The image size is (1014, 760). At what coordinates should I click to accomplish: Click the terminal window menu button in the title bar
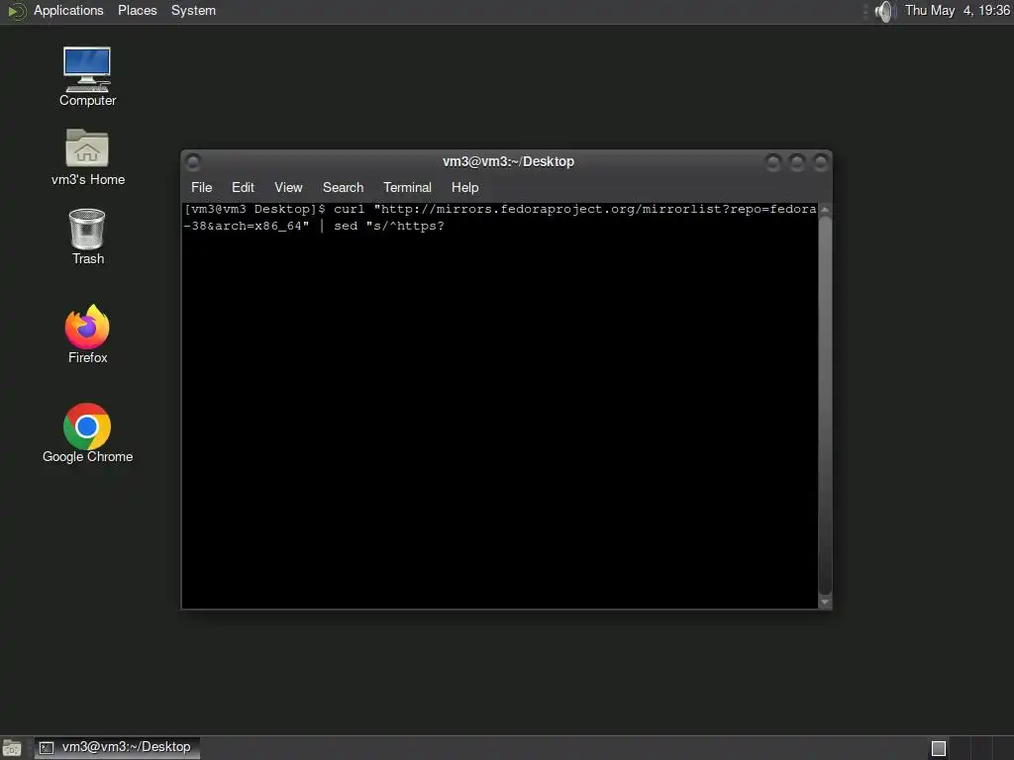193,161
